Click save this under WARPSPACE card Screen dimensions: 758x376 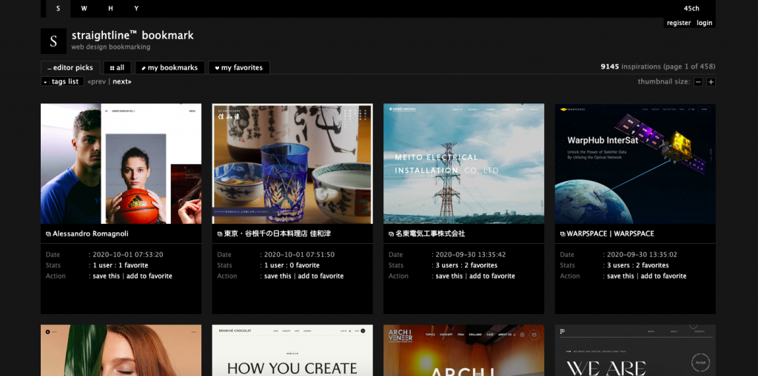(x=620, y=276)
